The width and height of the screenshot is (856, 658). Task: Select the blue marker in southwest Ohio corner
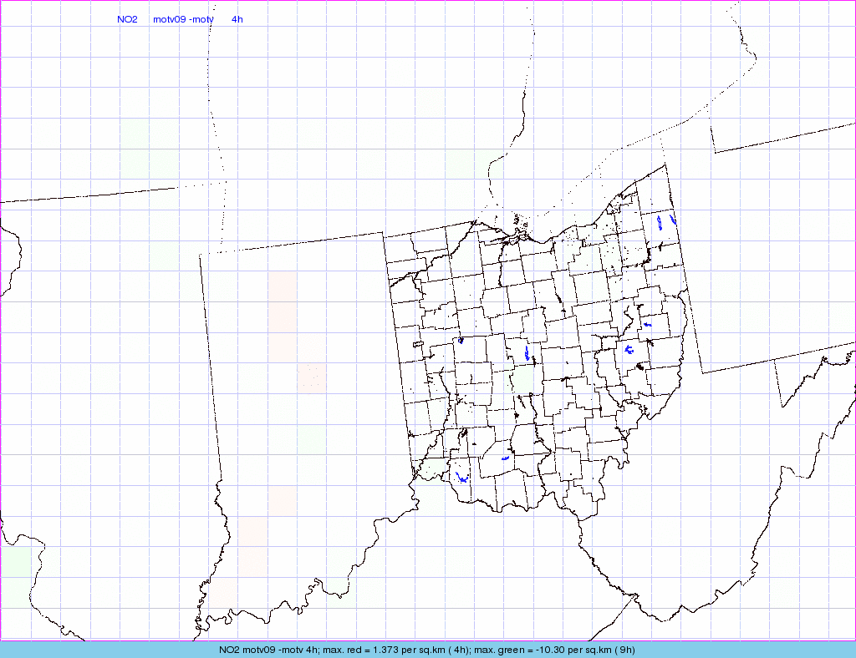[x=461, y=480]
